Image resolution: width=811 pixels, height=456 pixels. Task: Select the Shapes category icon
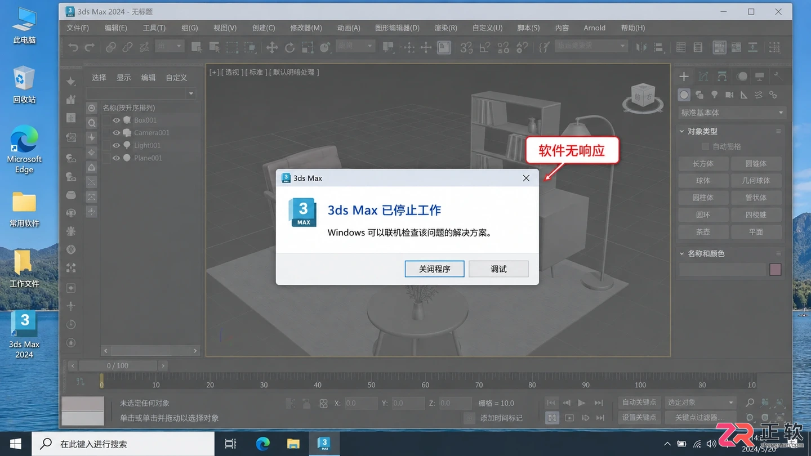(x=699, y=95)
